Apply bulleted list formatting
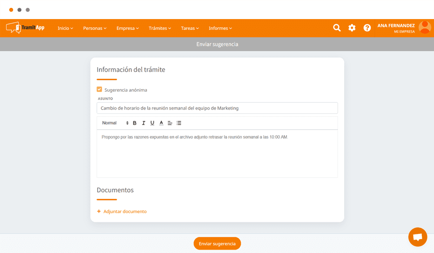This screenshot has height=253, width=434. tap(179, 123)
